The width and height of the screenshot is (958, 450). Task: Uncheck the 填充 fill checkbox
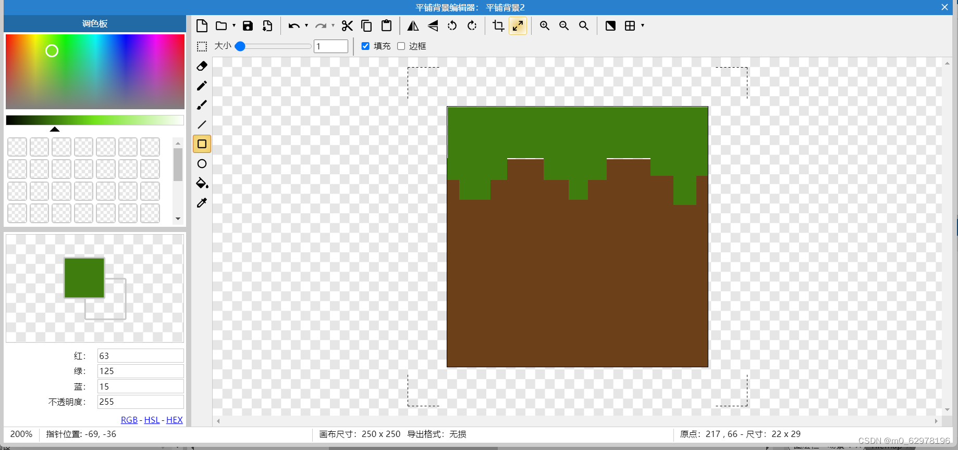tap(365, 46)
